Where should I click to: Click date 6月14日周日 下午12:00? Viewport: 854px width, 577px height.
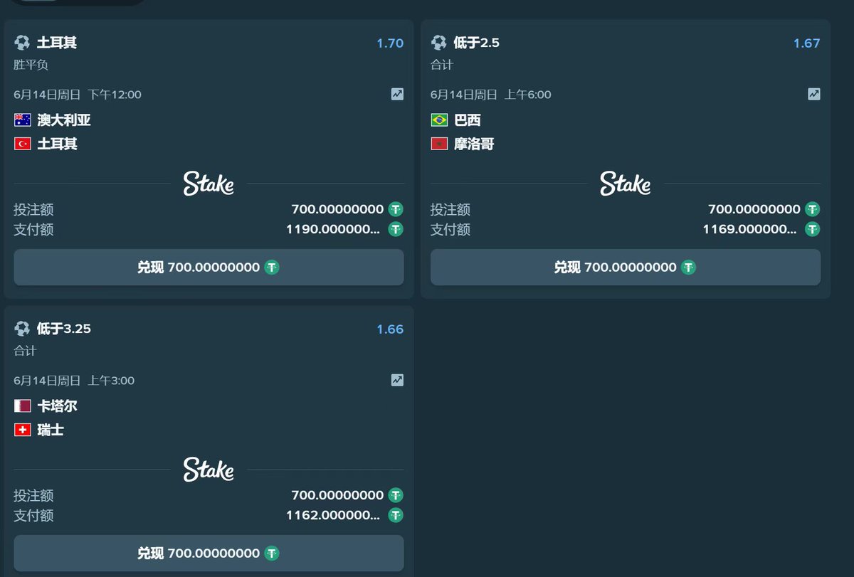[78, 95]
